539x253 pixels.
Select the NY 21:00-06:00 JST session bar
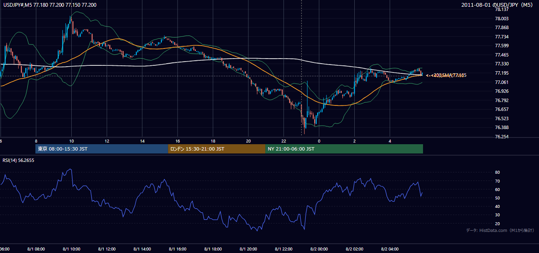tap(344, 149)
